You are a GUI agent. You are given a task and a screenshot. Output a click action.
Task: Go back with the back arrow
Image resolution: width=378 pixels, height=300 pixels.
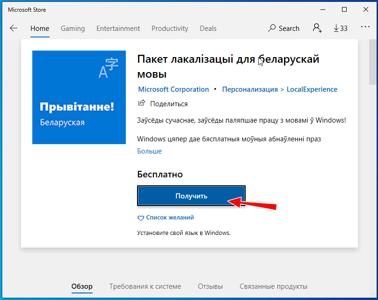tap(14, 28)
